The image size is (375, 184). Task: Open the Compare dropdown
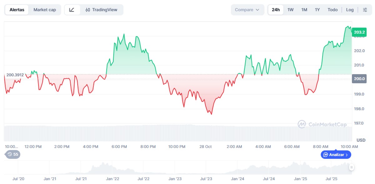[x=247, y=10]
